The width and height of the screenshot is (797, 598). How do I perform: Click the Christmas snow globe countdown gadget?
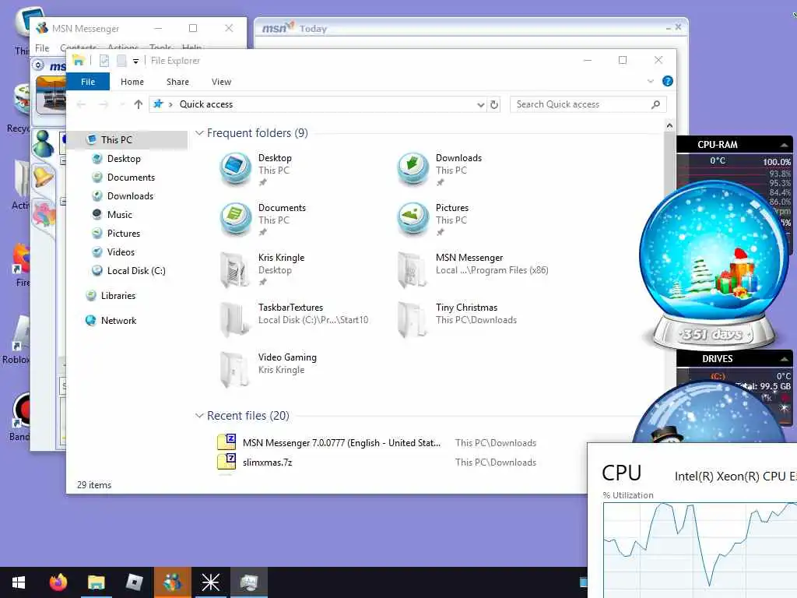[714, 266]
